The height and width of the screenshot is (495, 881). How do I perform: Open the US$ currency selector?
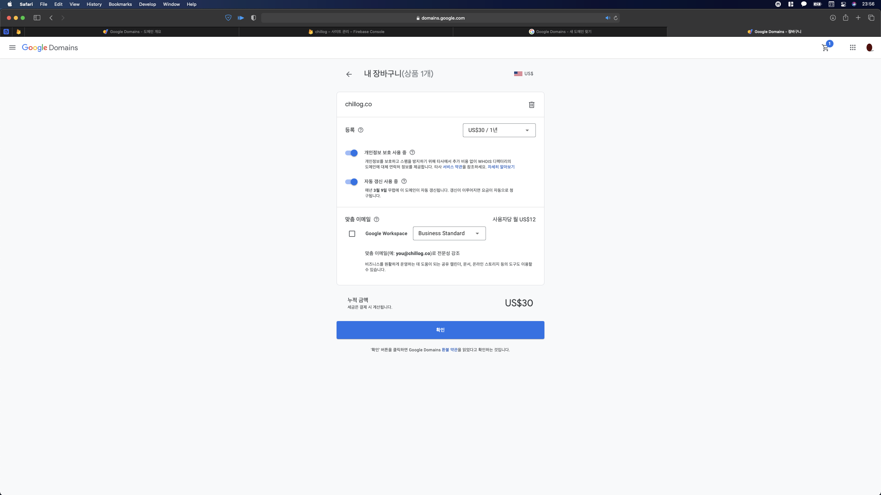523,74
